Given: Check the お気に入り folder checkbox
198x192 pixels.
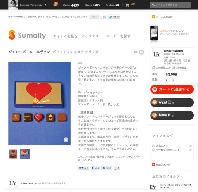Looking at the screenshot, I should [153, 146].
